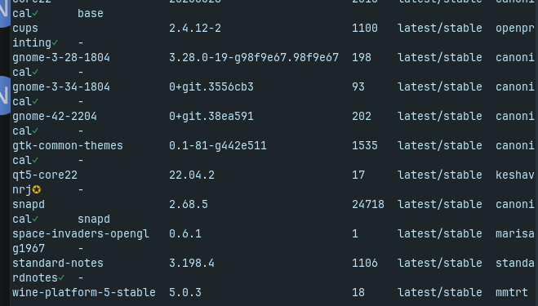Select the version string 0+git.3556cb3

(x=211, y=86)
